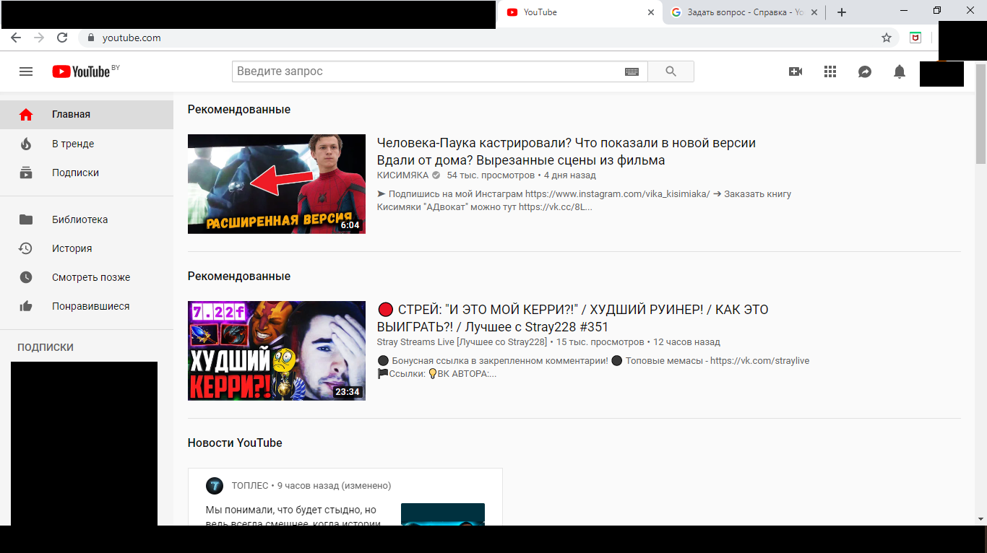The width and height of the screenshot is (987, 553).
Task: Click the 4 дня назад text
Action: tap(570, 175)
